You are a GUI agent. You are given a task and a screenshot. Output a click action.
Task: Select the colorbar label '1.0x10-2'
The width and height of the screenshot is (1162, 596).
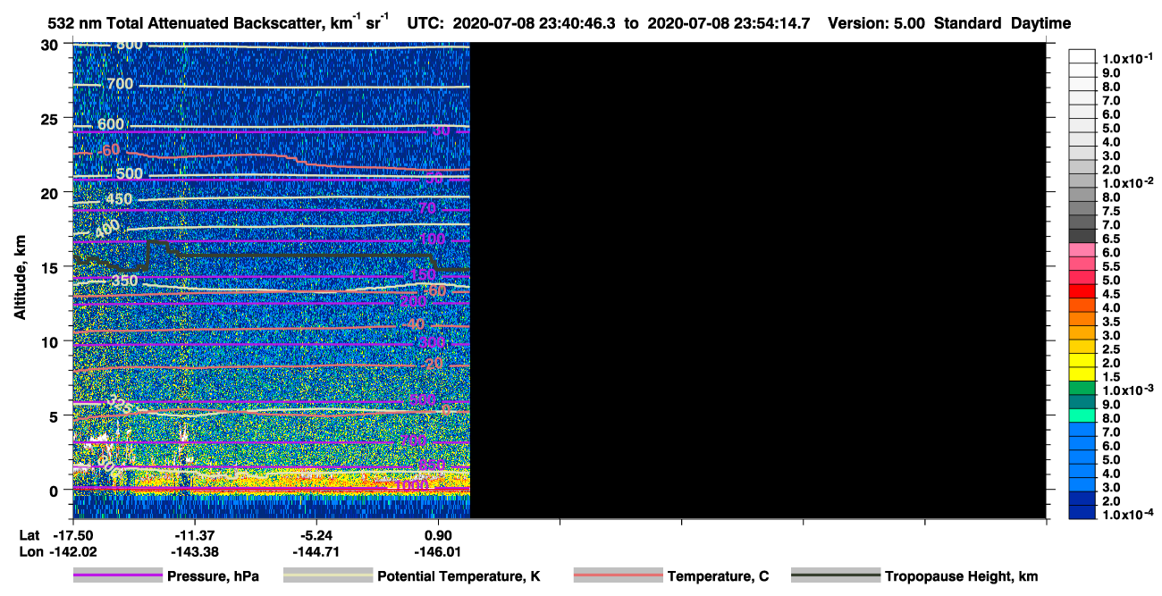pos(1128,182)
